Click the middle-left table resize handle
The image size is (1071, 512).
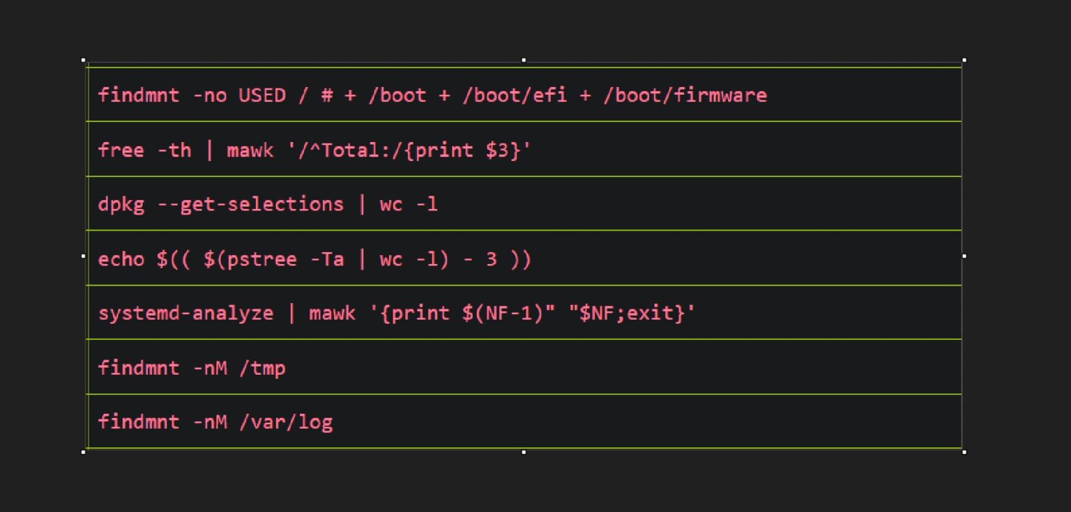[84, 256]
